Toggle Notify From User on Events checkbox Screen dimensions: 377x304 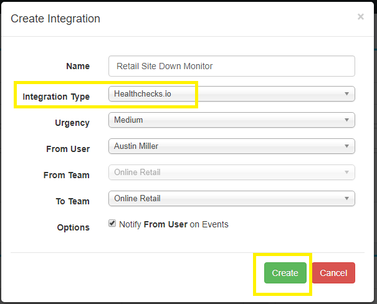[112, 223]
